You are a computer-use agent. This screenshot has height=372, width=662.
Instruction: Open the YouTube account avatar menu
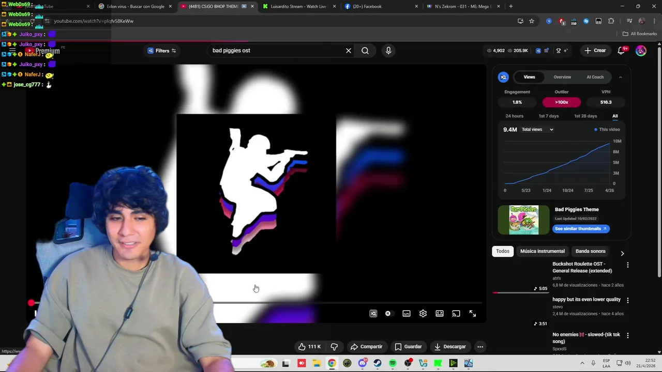point(641,51)
